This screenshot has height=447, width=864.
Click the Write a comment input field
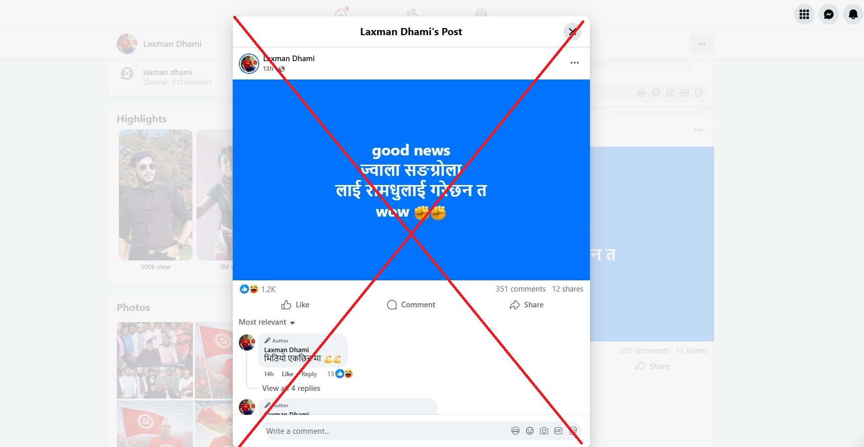tap(385, 431)
